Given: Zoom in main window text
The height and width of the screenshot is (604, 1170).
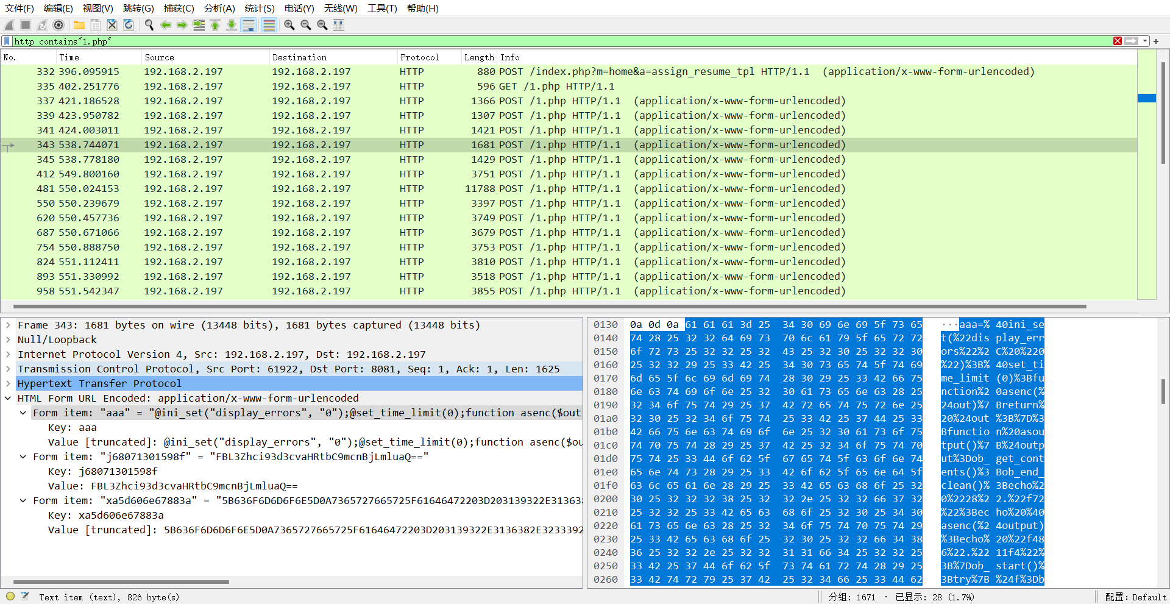Looking at the screenshot, I should tap(289, 25).
